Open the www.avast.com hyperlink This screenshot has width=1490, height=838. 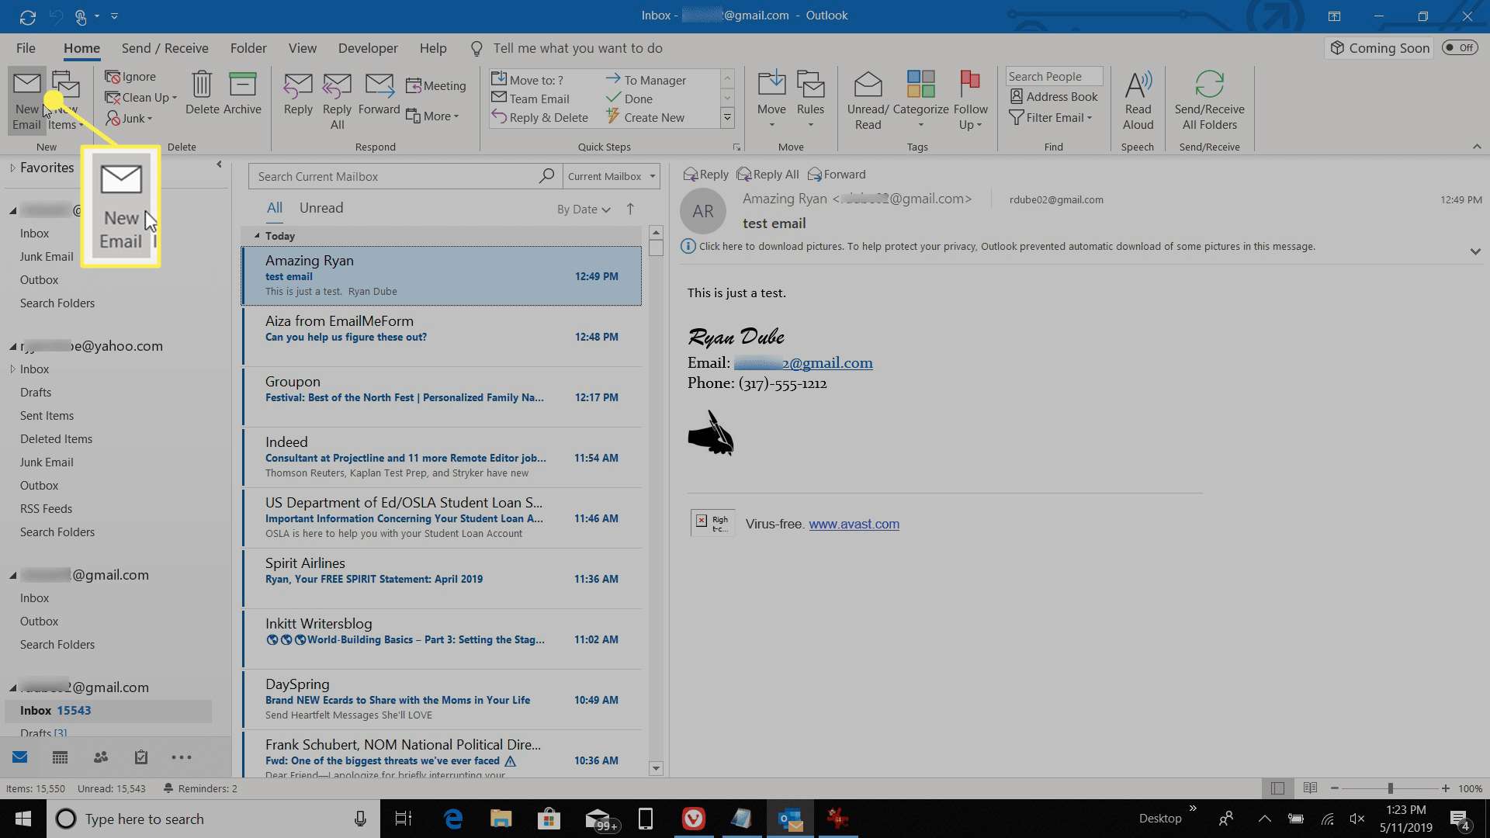click(854, 523)
